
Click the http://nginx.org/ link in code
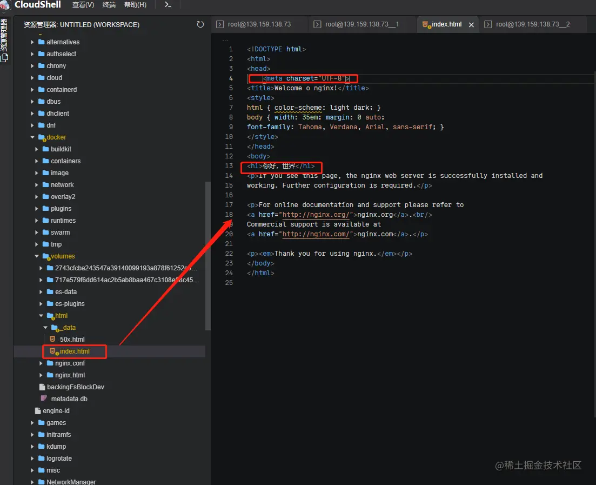316,215
